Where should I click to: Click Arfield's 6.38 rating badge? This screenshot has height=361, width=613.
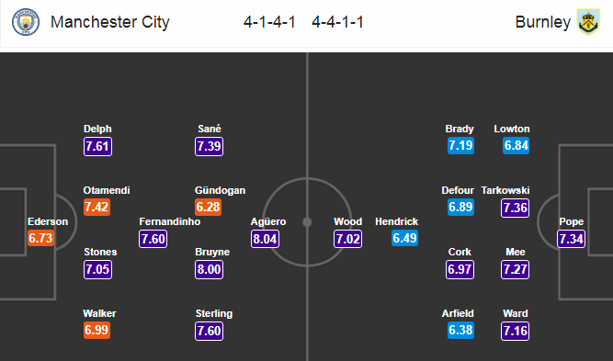click(460, 330)
